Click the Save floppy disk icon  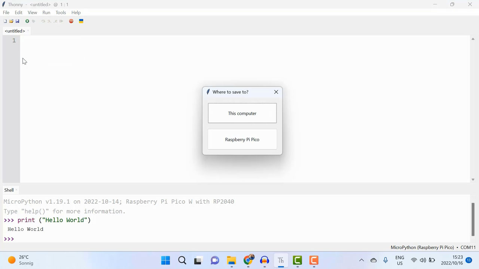[17, 21]
